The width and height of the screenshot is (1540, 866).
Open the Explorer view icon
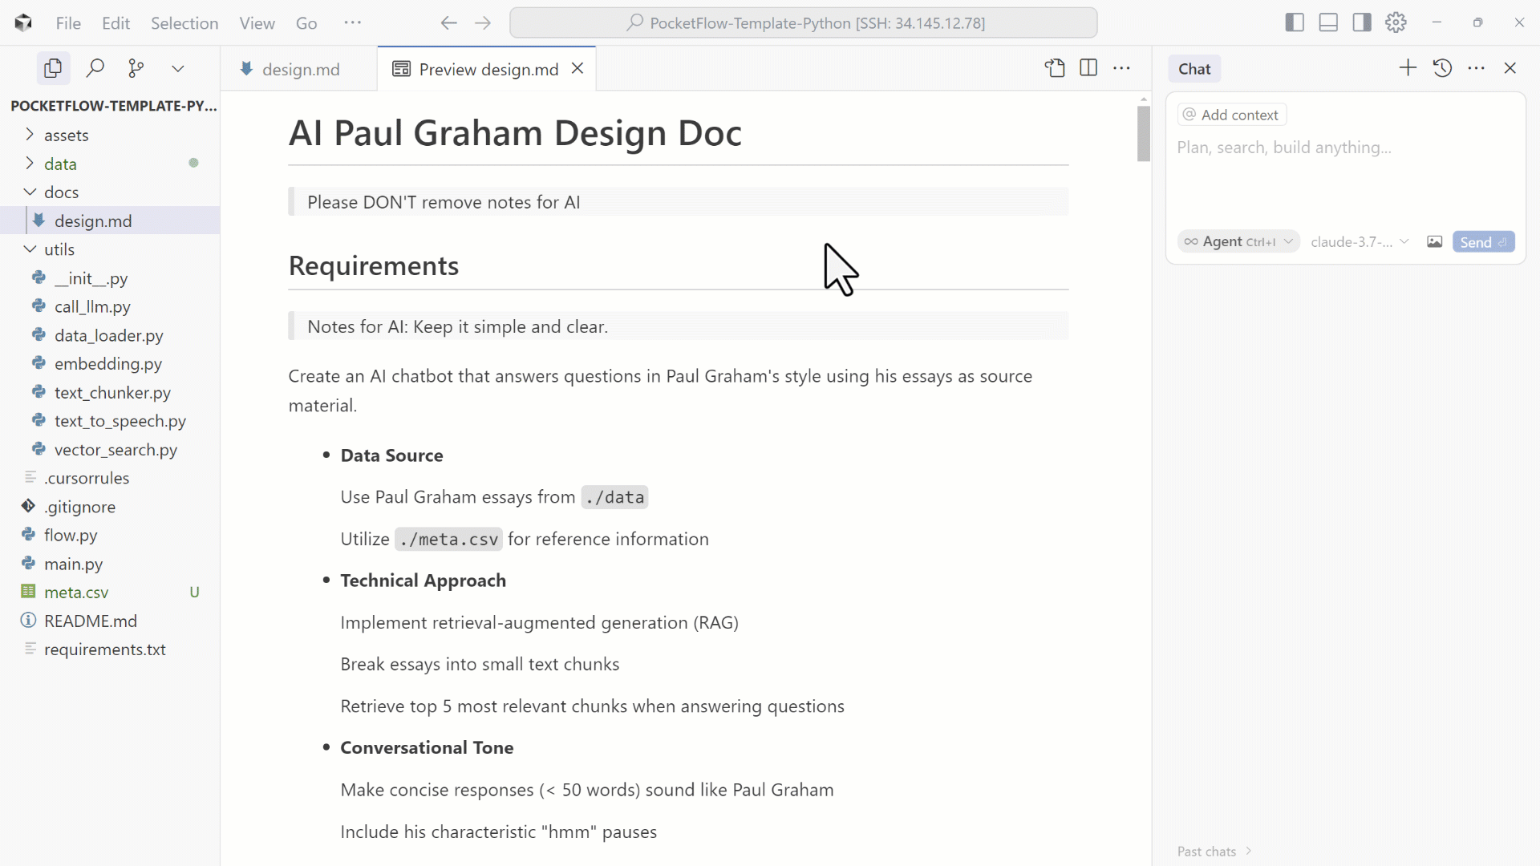(53, 69)
